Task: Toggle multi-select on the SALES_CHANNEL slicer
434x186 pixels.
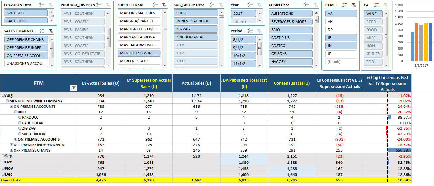Action: (x=42, y=31)
